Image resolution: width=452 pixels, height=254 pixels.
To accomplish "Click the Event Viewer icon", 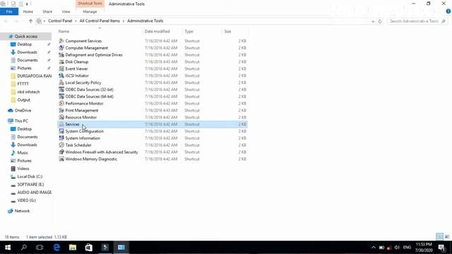I will point(61,68).
